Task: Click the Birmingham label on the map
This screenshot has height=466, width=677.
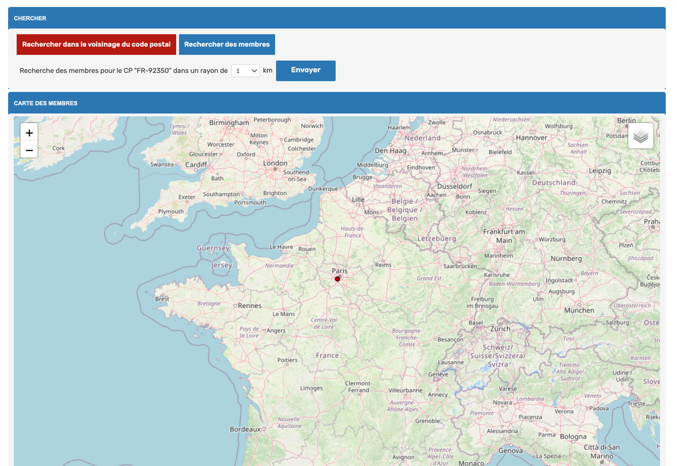Action: [x=229, y=122]
